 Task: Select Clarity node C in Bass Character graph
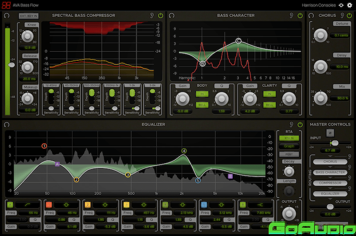point(238,41)
